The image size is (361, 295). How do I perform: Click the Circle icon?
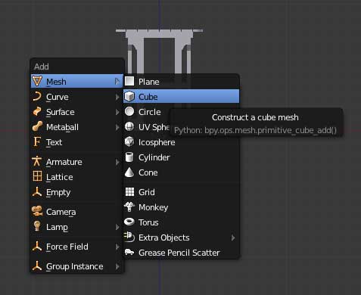[x=129, y=111]
